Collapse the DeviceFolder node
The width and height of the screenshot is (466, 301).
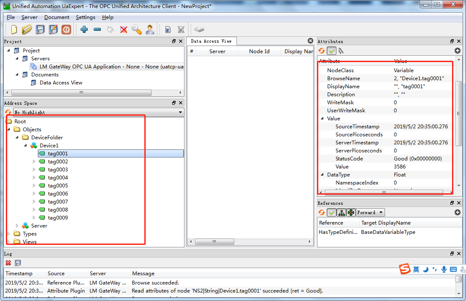coord(17,137)
